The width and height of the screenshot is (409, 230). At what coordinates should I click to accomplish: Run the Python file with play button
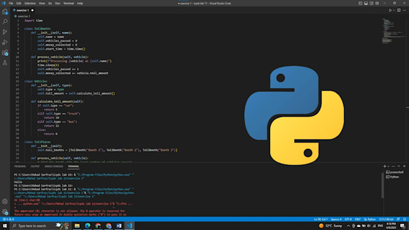(390, 10)
